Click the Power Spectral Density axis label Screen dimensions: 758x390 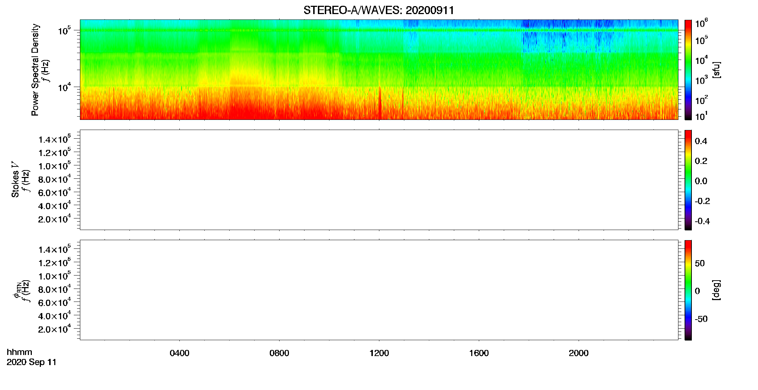(35, 70)
